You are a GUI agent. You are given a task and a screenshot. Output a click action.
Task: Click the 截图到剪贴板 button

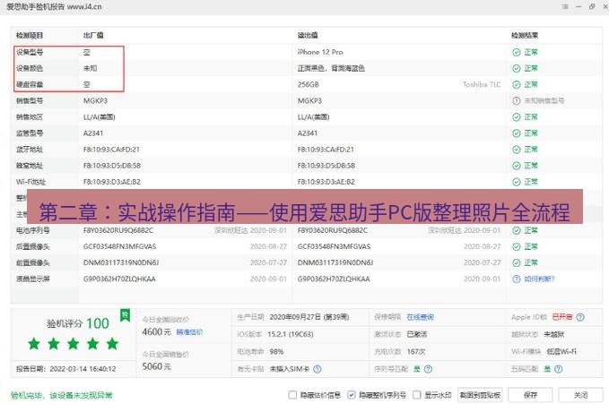480,395
